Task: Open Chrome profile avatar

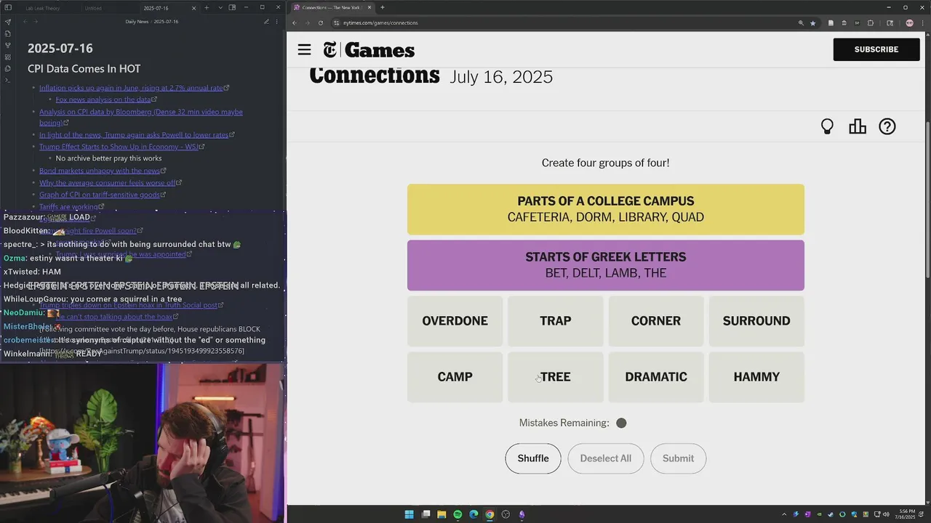Action: (x=909, y=23)
